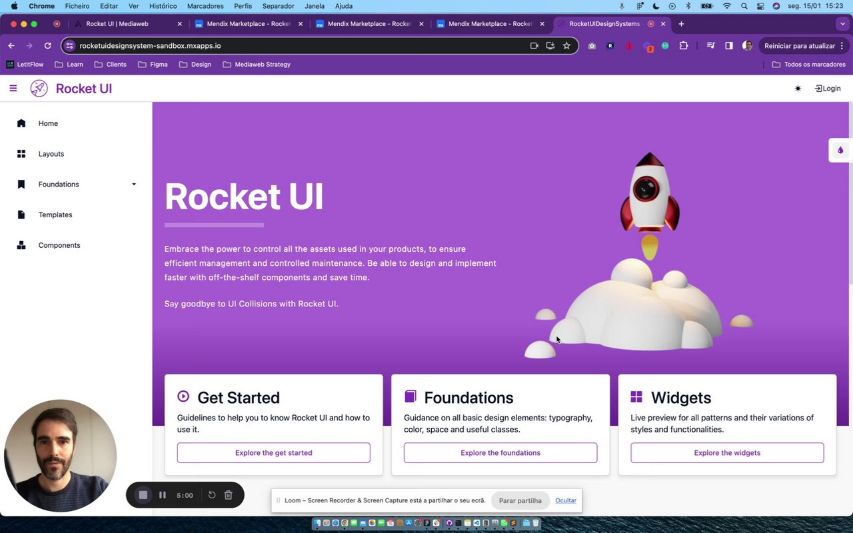Go back with browser back arrow

(x=11, y=46)
